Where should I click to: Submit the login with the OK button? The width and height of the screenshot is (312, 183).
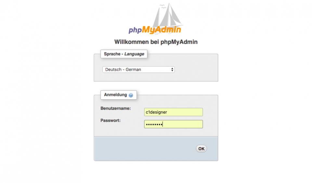pos(201,149)
